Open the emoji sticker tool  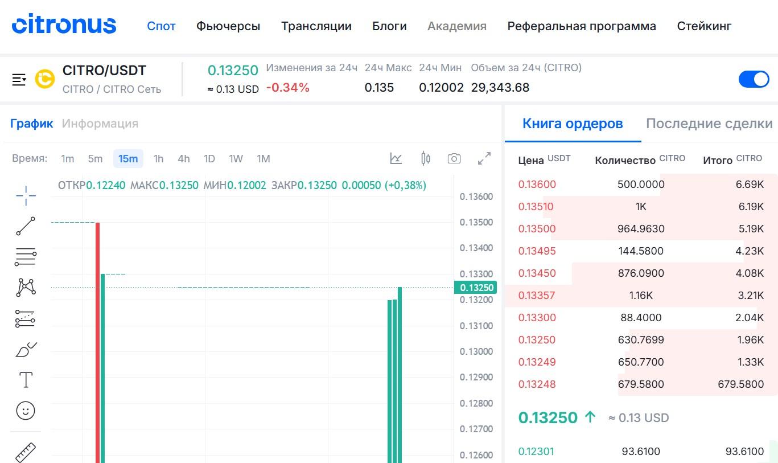pyautogui.click(x=24, y=410)
